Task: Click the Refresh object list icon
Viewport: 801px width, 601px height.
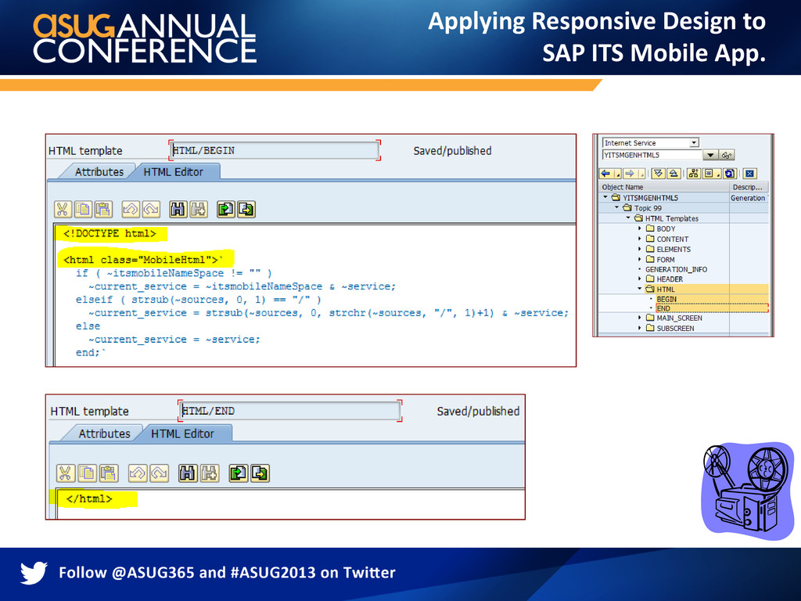Action: click(x=730, y=174)
